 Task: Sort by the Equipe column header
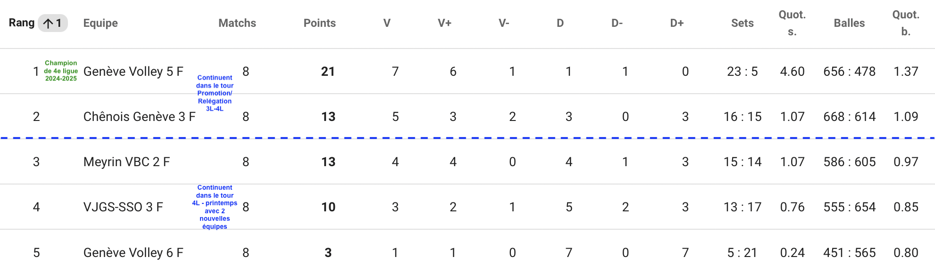pyautogui.click(x=100, y=23)
